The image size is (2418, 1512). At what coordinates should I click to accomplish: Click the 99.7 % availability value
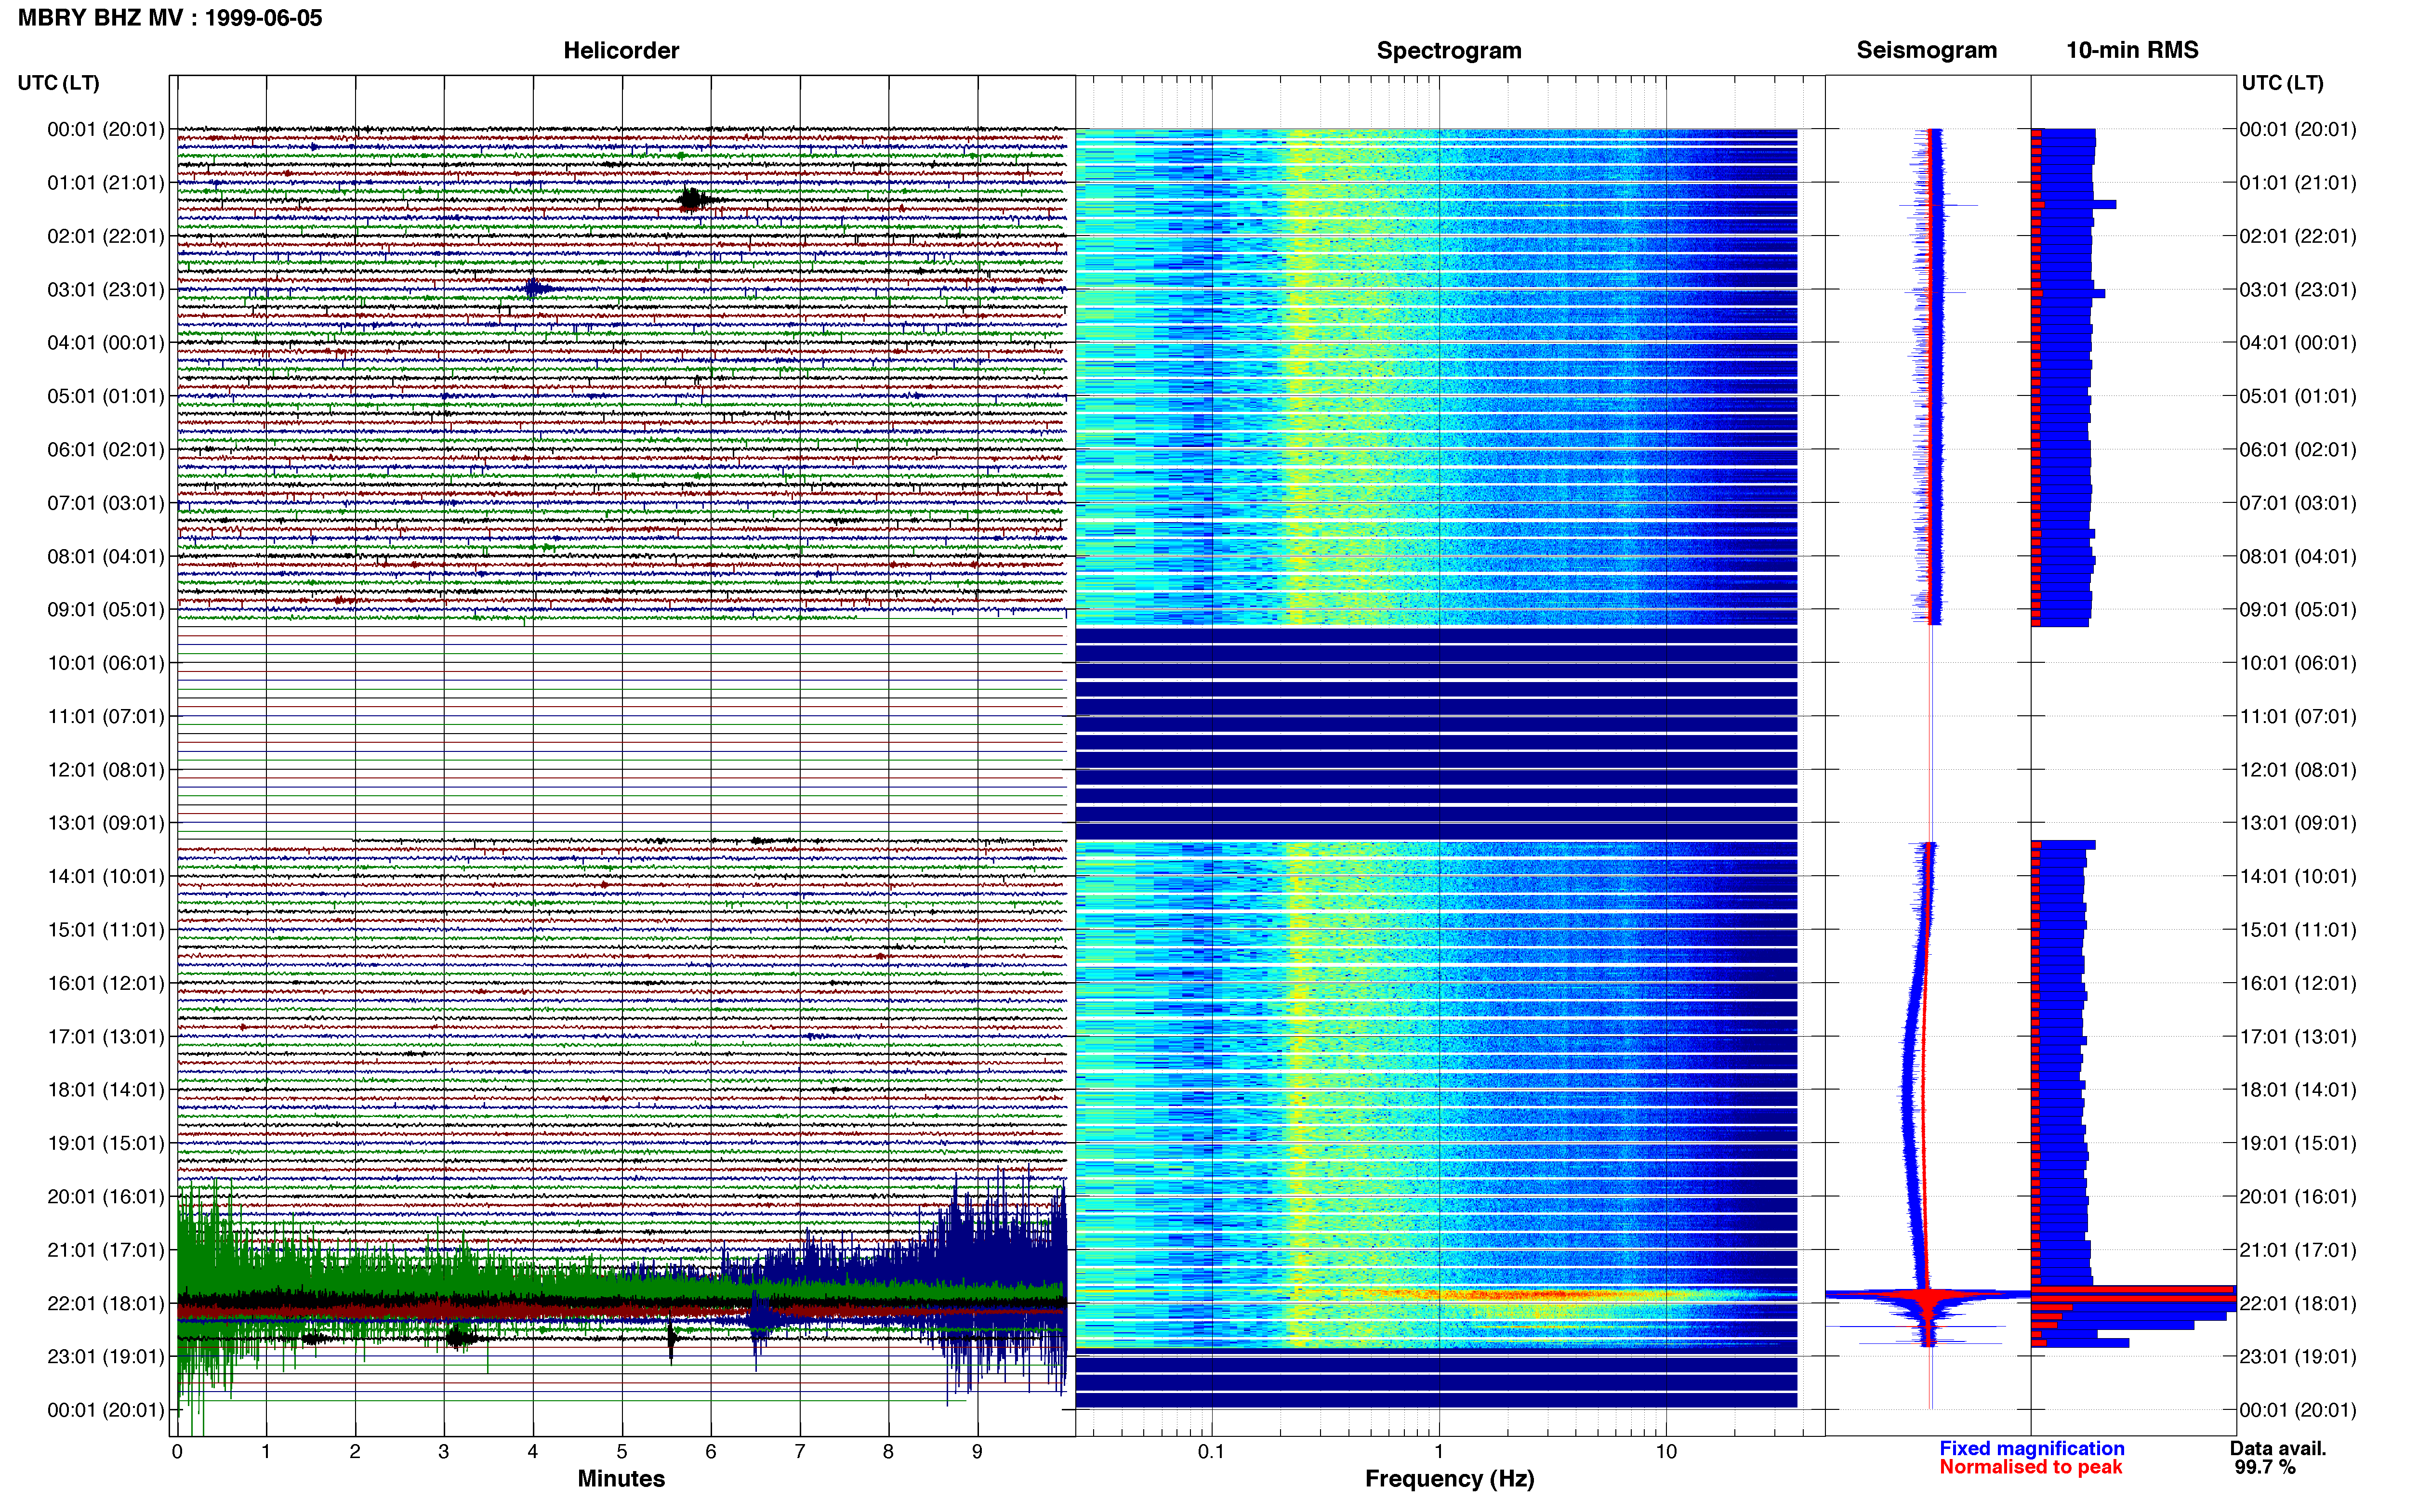[2265, 1468]
